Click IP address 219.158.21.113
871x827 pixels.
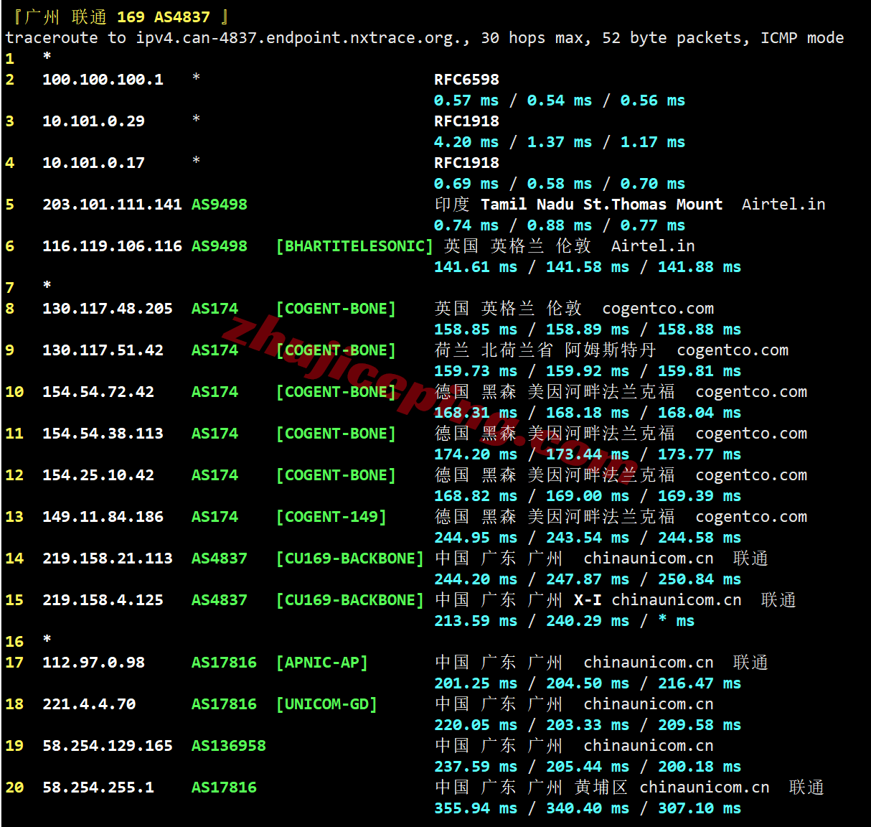108,559
